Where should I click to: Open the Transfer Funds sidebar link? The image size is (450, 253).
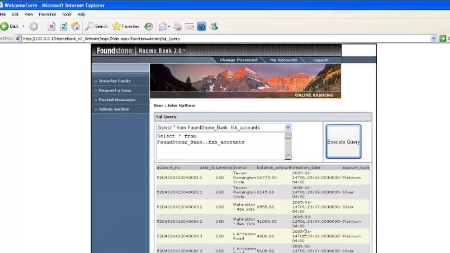[114, 81]
